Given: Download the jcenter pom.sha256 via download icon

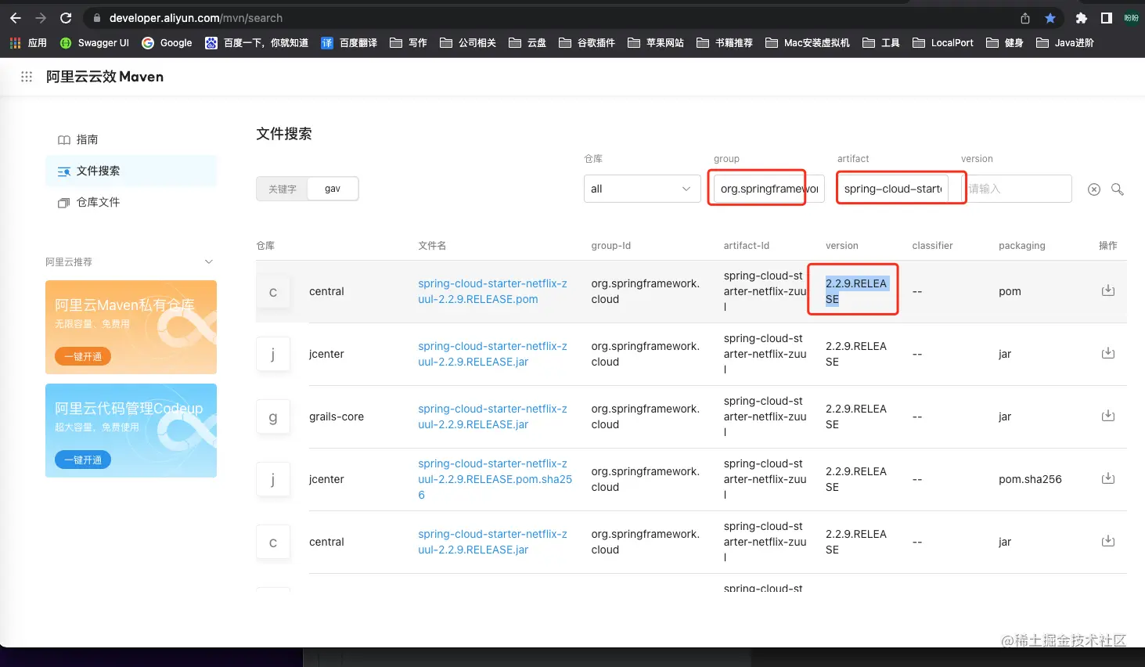Looking at the screenshot, I should pos(1108,478).
